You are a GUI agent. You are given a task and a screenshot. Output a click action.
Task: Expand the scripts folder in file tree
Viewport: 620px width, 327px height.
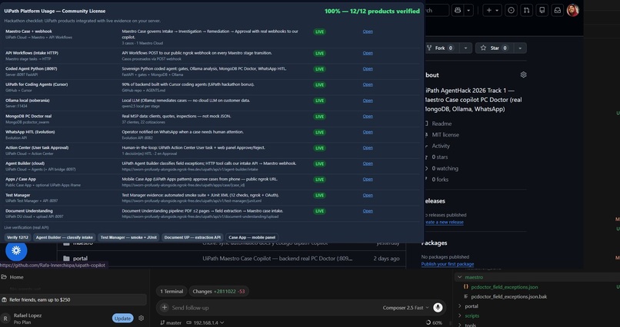pos(459,315)
